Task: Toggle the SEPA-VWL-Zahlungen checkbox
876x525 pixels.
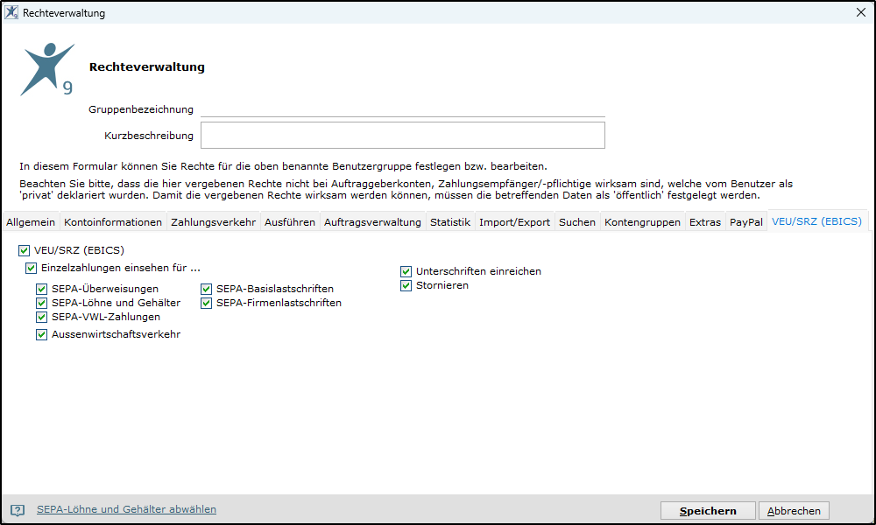Action: pyautogui.click(x=41, y=317)
